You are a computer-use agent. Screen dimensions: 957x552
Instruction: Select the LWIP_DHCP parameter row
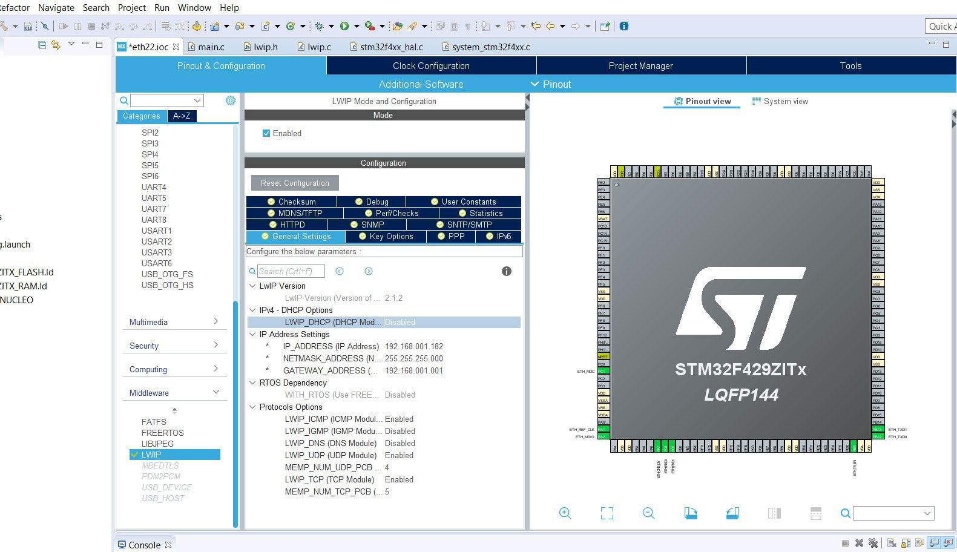pyautogui.click(x=384, y=322)
